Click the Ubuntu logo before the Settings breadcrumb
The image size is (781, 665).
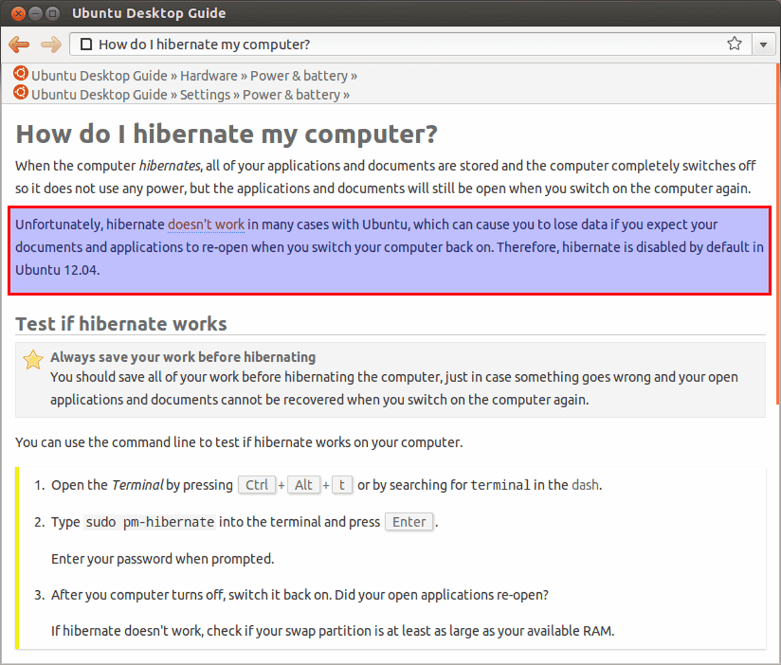click(21, 92)
